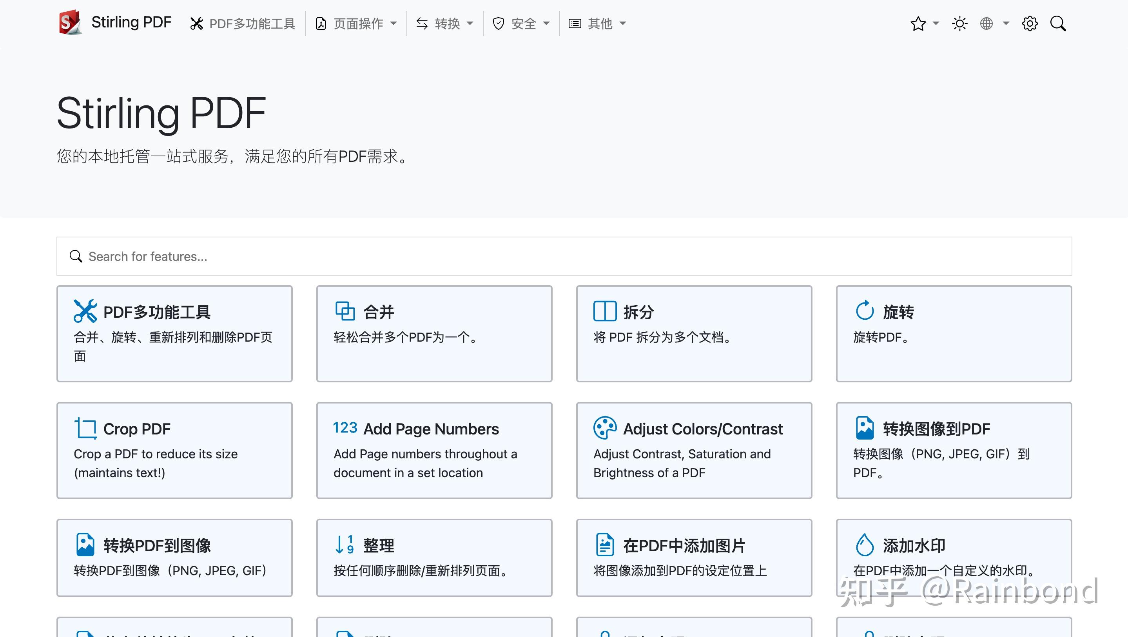Open the 页面操作 menu

(356, 24)
